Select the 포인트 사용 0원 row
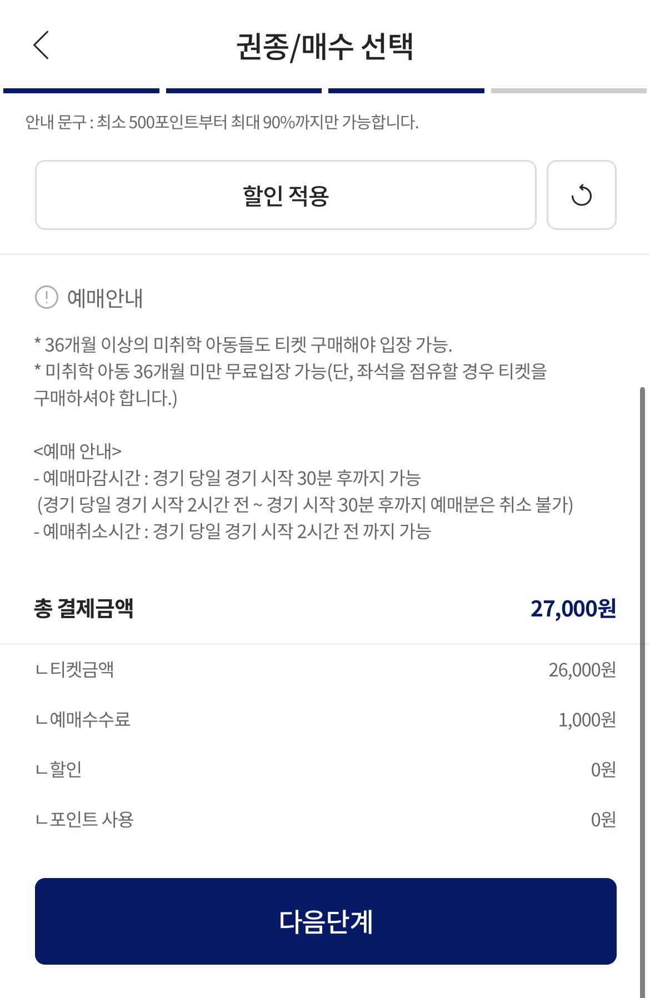The image size is (650, 998). (325, 820)
